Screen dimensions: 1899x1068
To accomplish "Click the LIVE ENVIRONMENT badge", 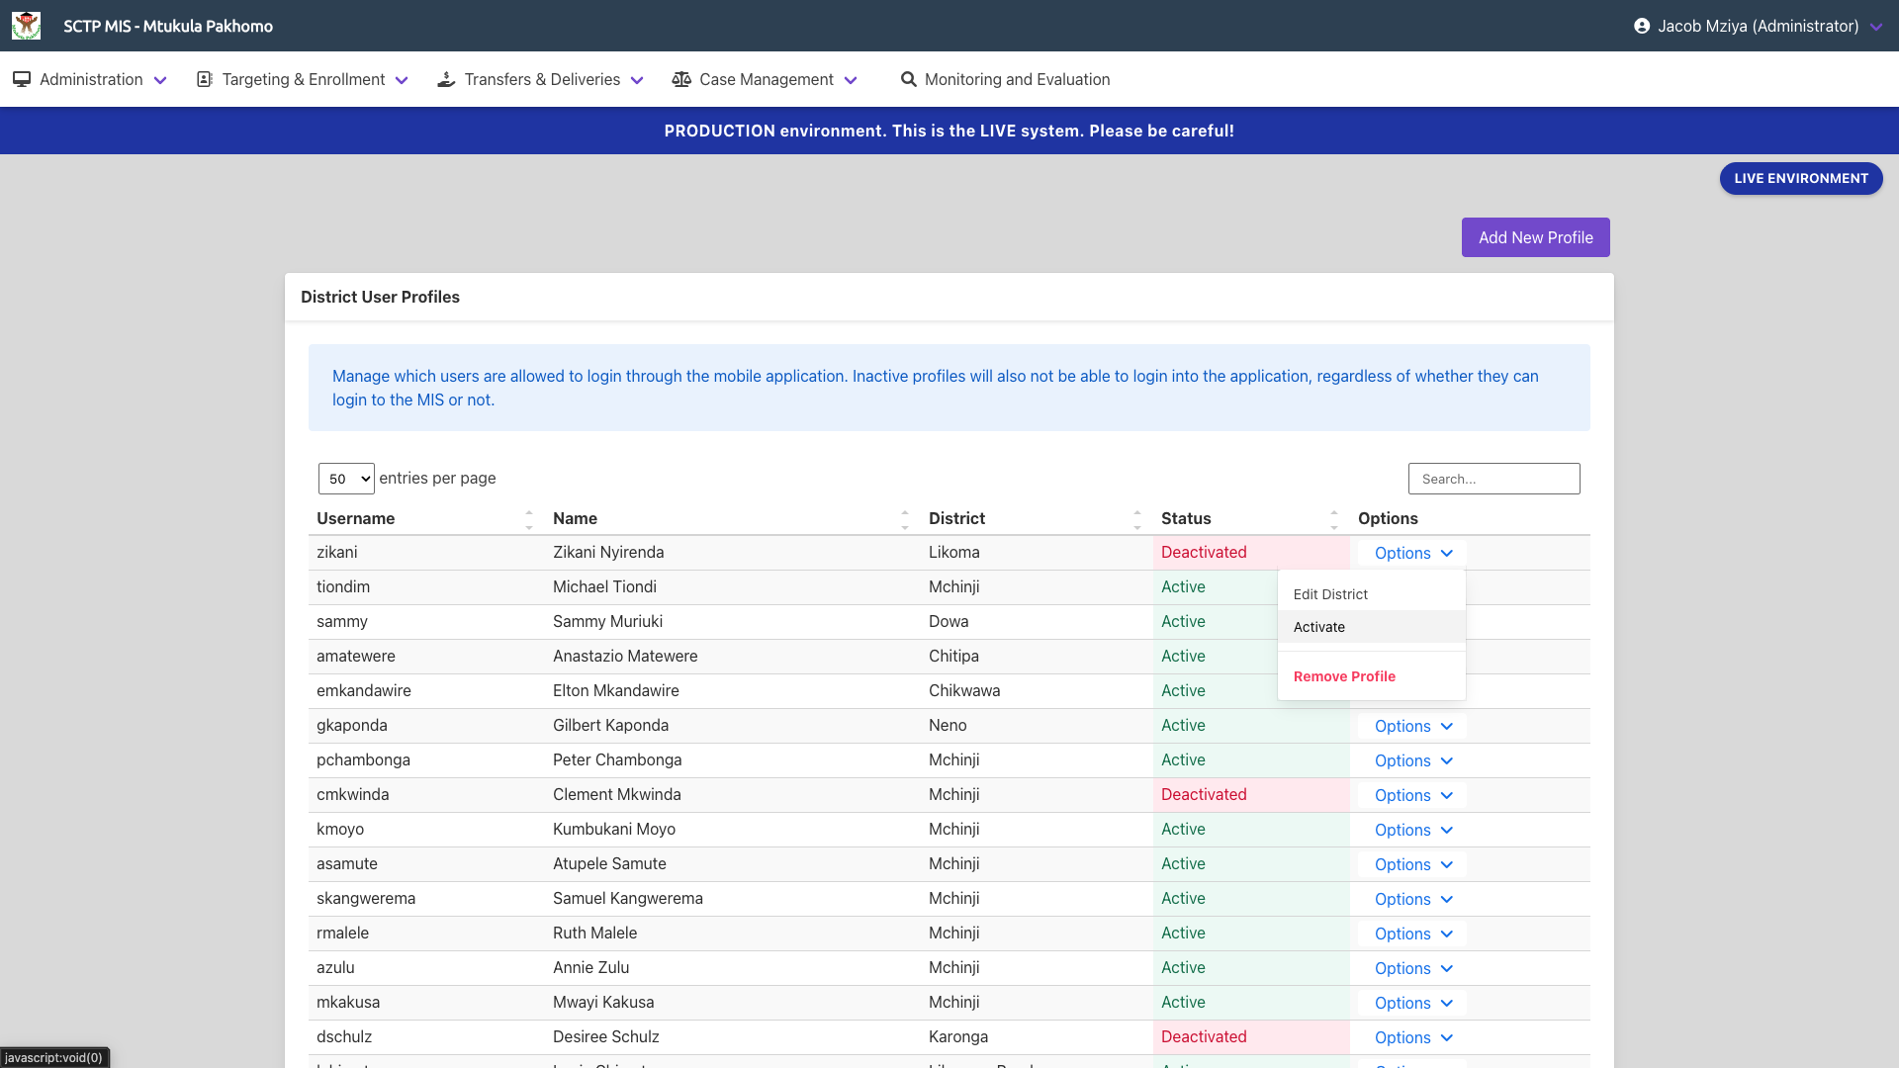I will pyautogui.click(x=1800, y=178).
